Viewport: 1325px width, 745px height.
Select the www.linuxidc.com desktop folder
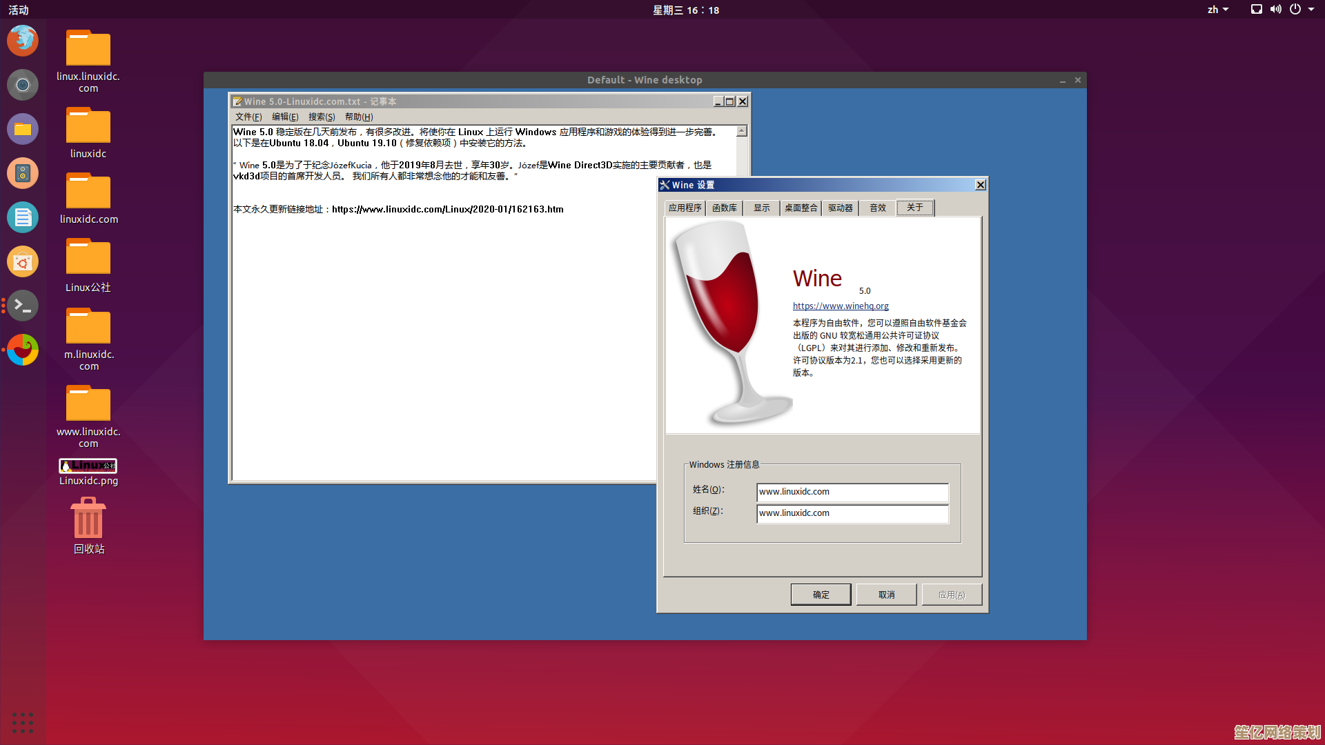pyautogui.click(x=88, y=417)
